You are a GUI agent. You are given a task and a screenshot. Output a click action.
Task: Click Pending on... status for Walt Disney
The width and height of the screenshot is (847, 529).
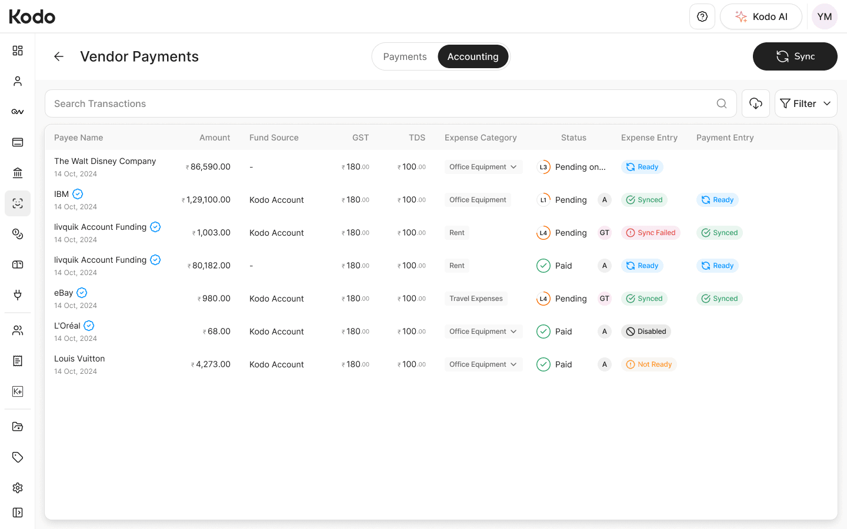click(x=581, y=167)
